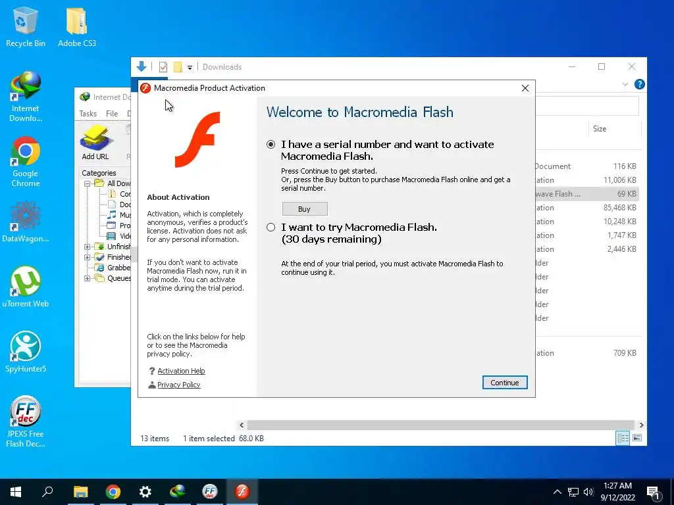Expand the Finished category in IDM

pyautogui.click(x=87, y=257)
